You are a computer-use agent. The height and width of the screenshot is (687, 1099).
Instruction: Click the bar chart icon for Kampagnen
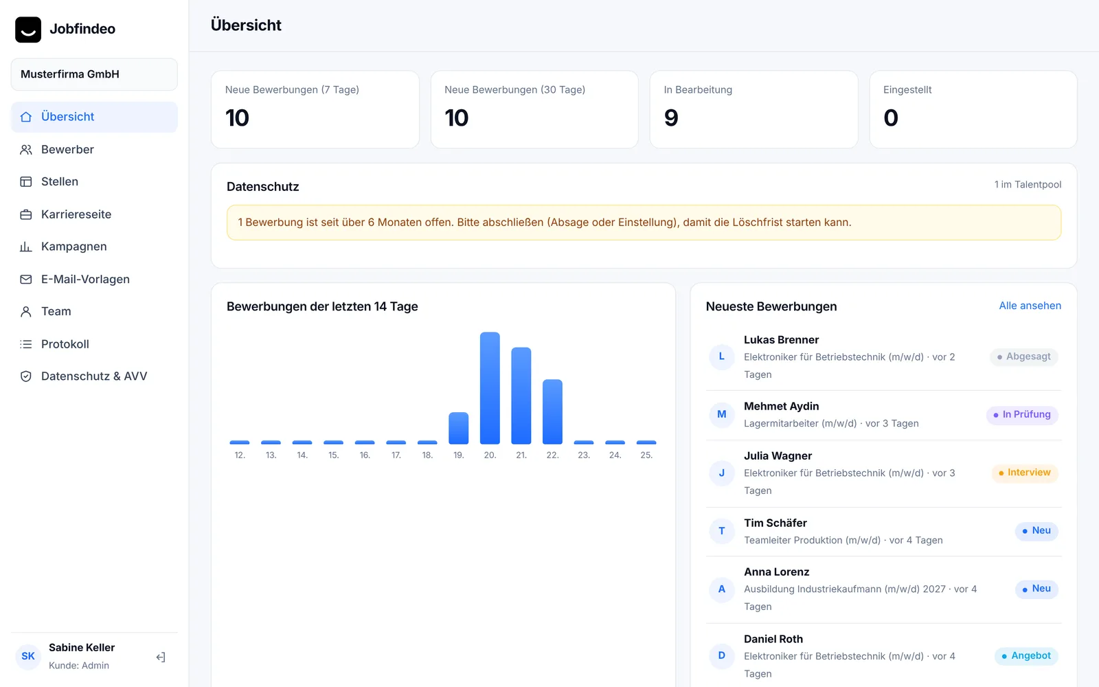point(26,247)
